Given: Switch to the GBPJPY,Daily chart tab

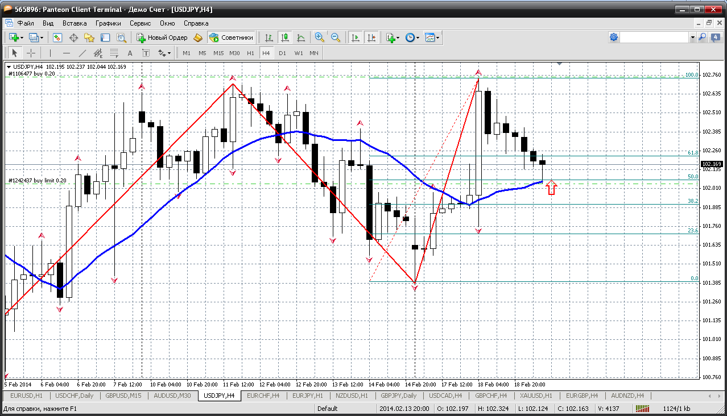Looking at the screenshot, I should point(398,396).
